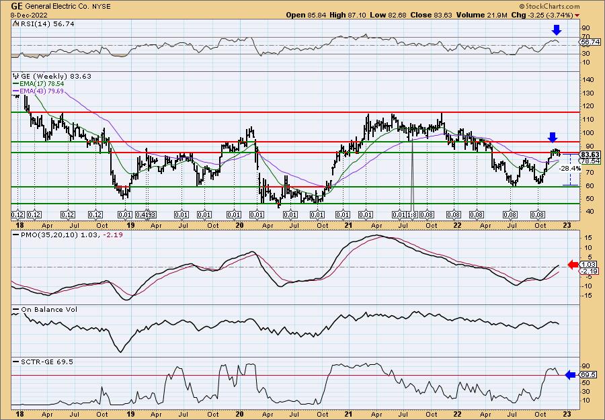Click the 110 price axis label
Viewport: 605px width, 420px height.
588,119
